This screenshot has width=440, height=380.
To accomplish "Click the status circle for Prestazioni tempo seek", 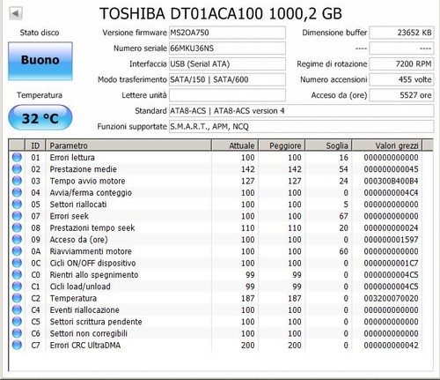I will [17, 227].
